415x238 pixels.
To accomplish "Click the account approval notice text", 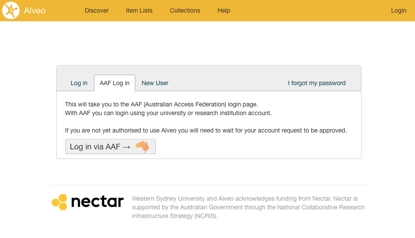I will pyautogui.click(x=206, y=130).
